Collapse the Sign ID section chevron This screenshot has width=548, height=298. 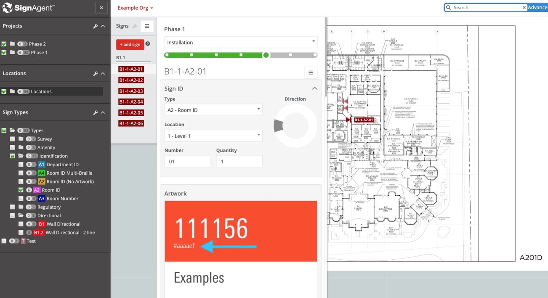[314, 88]
